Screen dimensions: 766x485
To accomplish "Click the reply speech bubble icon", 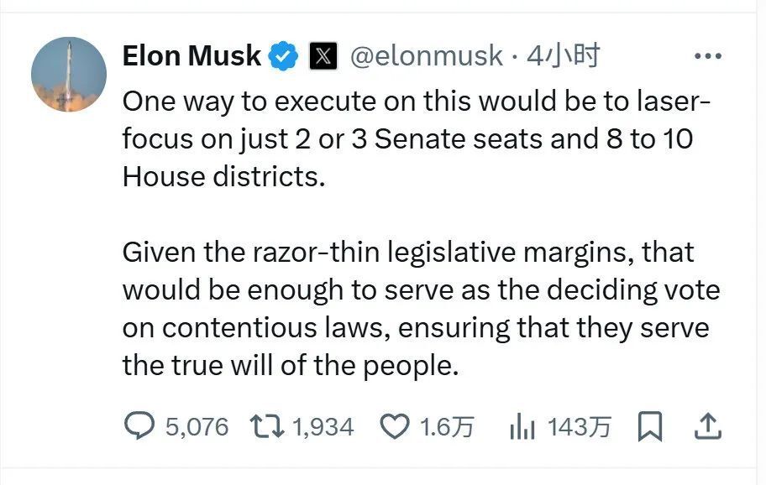I will coord(137,427).
